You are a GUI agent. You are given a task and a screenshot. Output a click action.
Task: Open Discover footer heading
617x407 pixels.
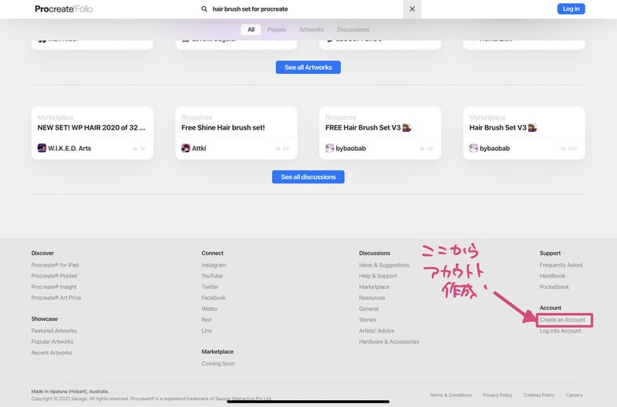click(42, 254)
